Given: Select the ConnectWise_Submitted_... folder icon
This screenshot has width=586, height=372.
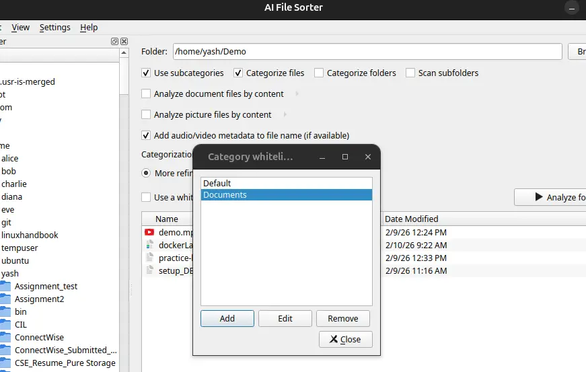Looking at the screenshot, I should (x=5, y=350).
